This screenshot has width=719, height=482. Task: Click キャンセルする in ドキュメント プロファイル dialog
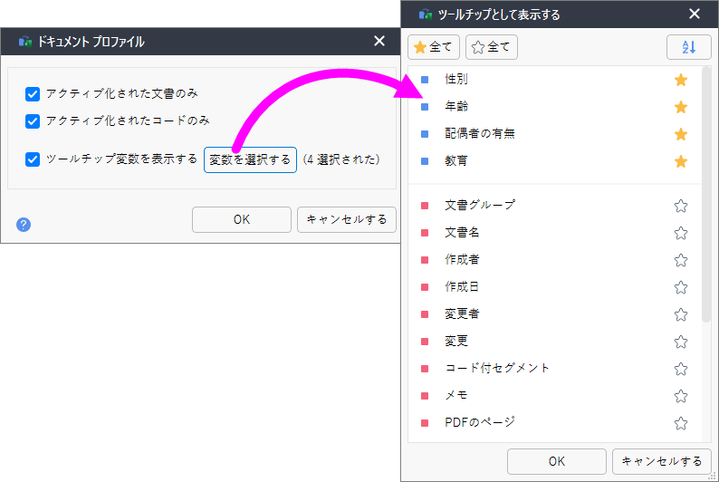tap(347, 219)
